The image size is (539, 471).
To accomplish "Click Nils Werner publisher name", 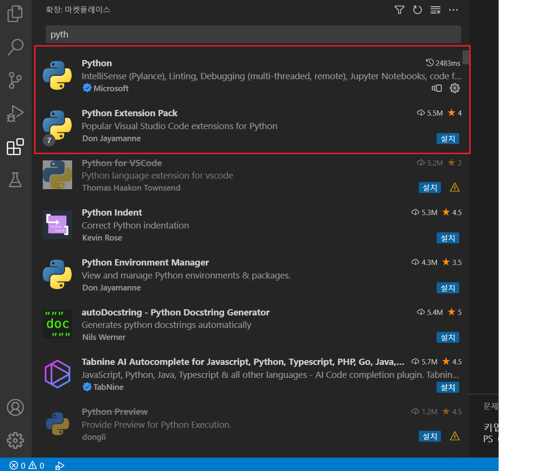I will point(104,337).
